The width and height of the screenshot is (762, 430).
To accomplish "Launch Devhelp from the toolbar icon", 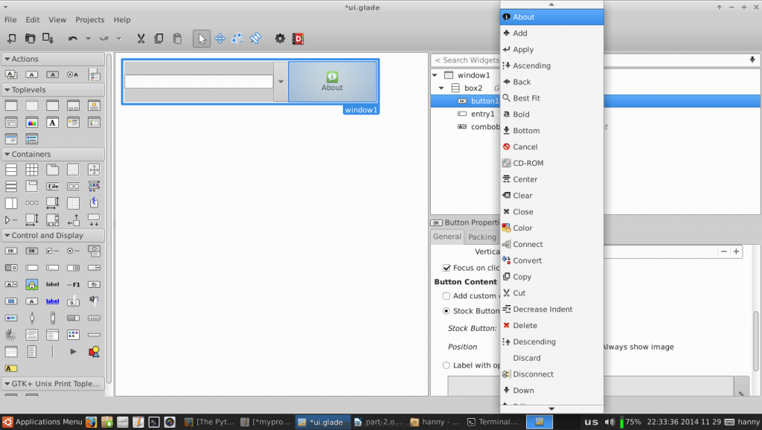I will [x=298, y=38].
